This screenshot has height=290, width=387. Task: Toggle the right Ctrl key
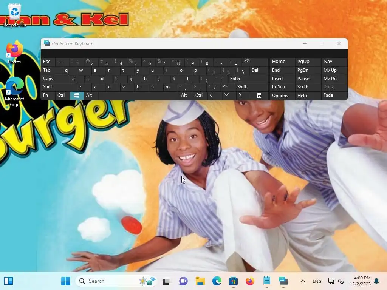[x=200, y=95]
